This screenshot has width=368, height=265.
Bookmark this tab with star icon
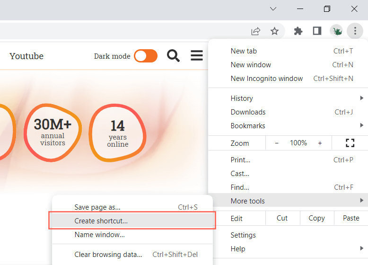[x=274, y=31]
